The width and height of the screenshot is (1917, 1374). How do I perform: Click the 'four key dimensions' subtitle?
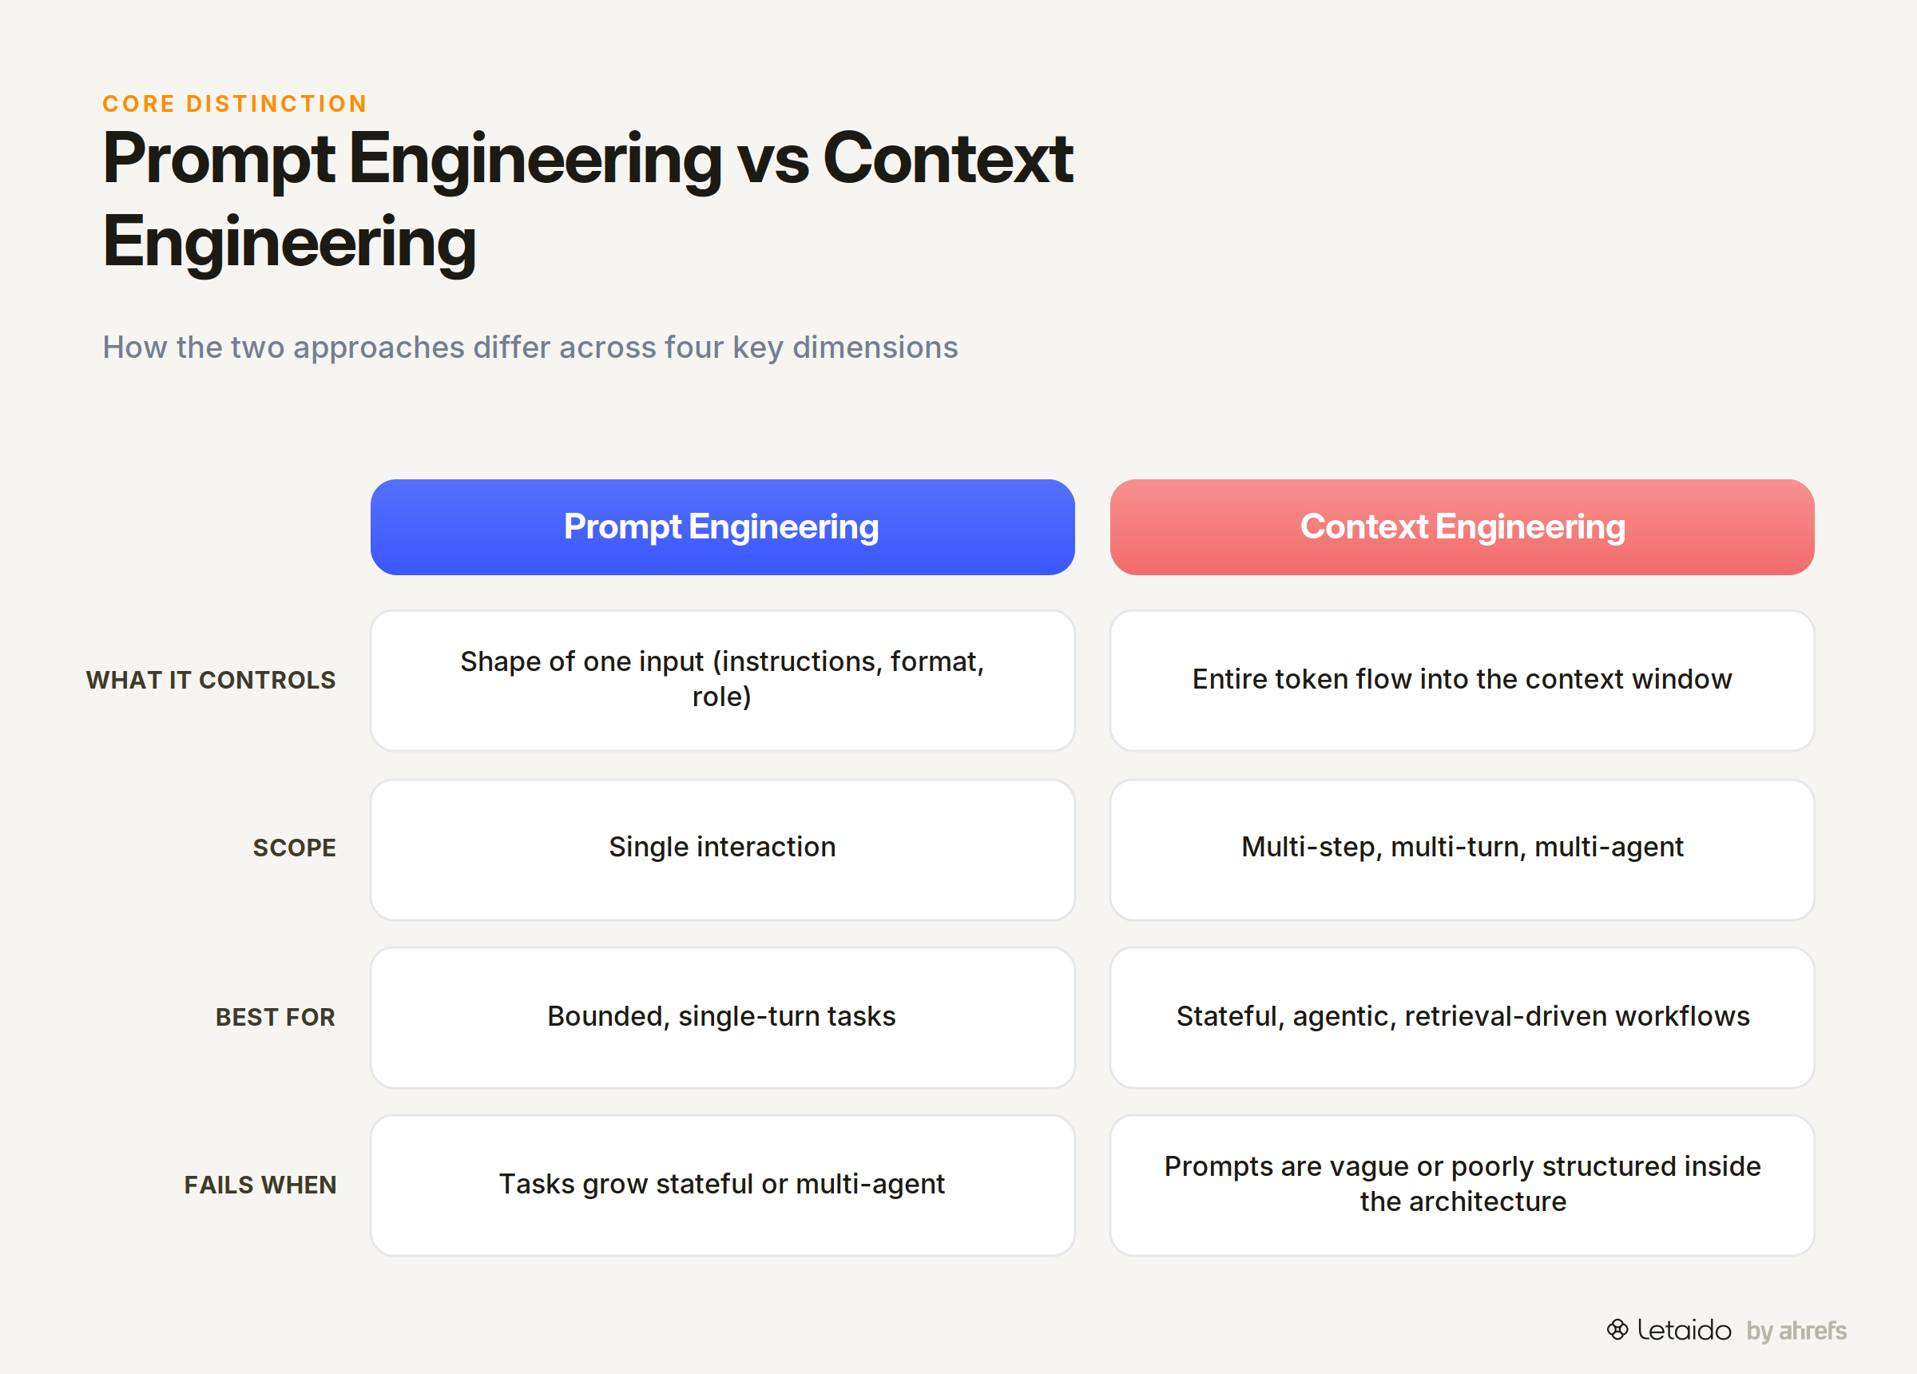coord(530,347)
